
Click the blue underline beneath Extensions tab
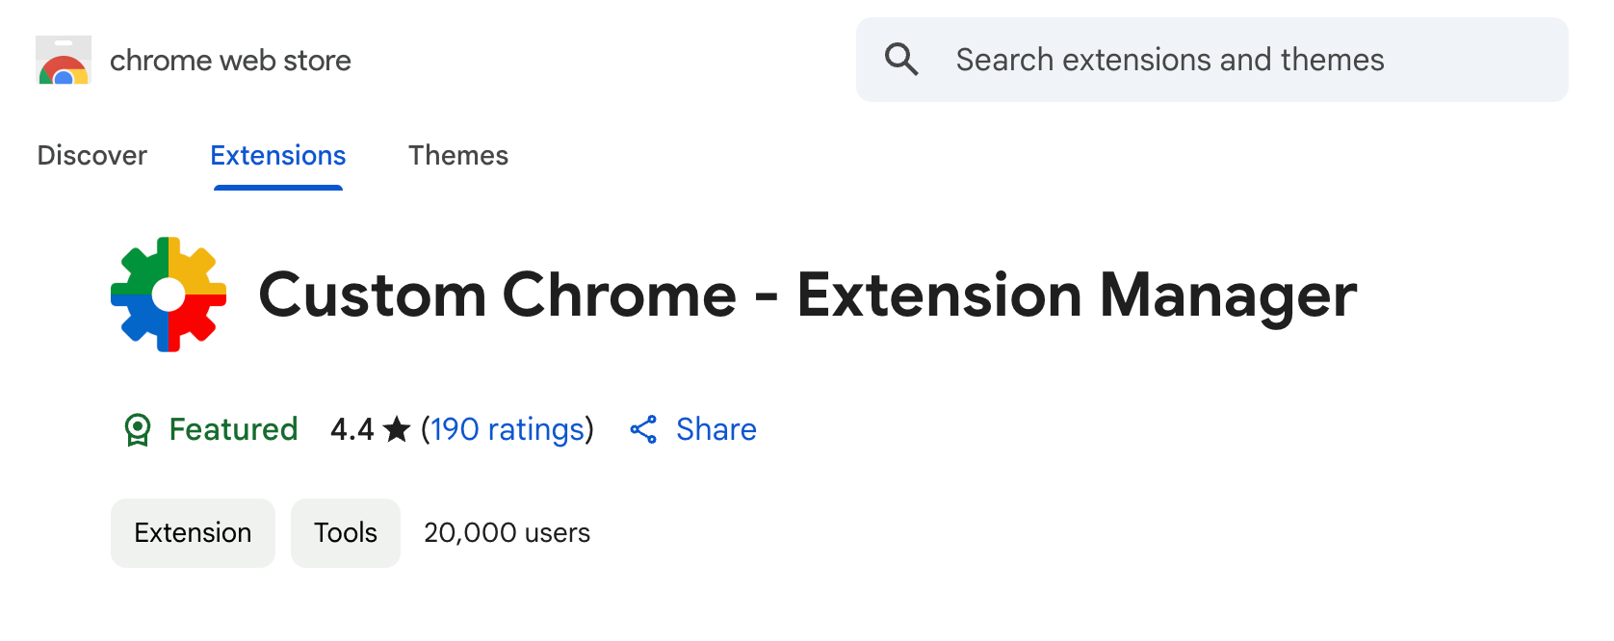click(278, 188)
